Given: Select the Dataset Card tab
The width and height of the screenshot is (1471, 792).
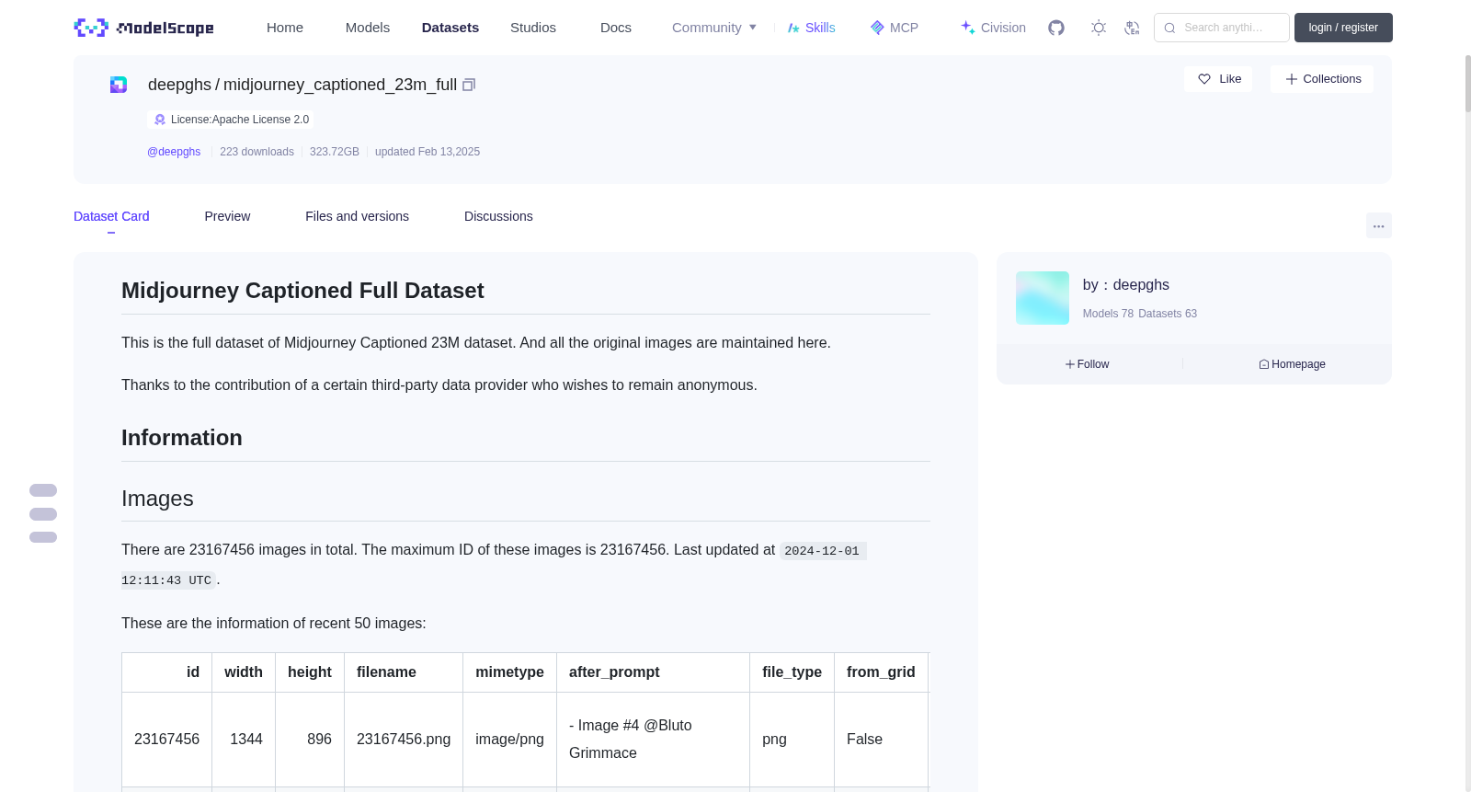Looking at the screenshot, I should pyautogui.click(x=111, y=216).
